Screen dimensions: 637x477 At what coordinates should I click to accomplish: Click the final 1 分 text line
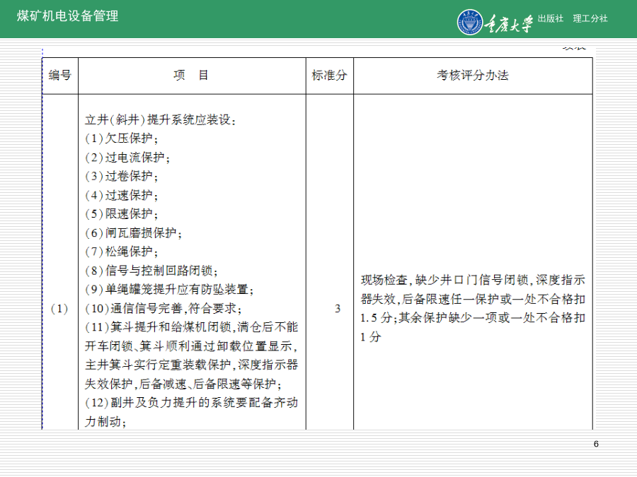coord(370,337)
